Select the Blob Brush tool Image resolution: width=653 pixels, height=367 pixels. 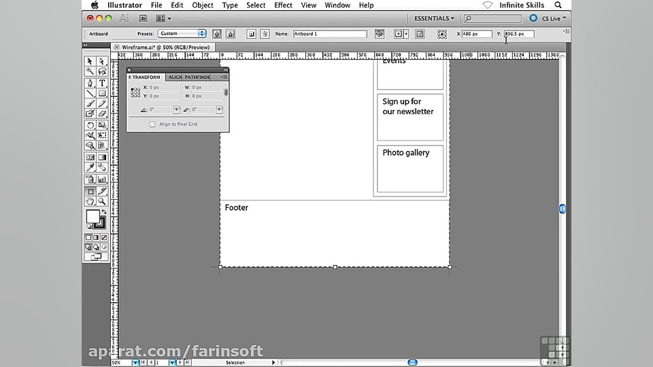[x=90, y=113]
